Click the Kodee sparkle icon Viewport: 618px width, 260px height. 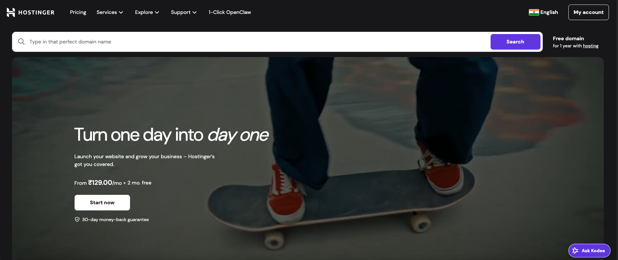pos(575,251)
